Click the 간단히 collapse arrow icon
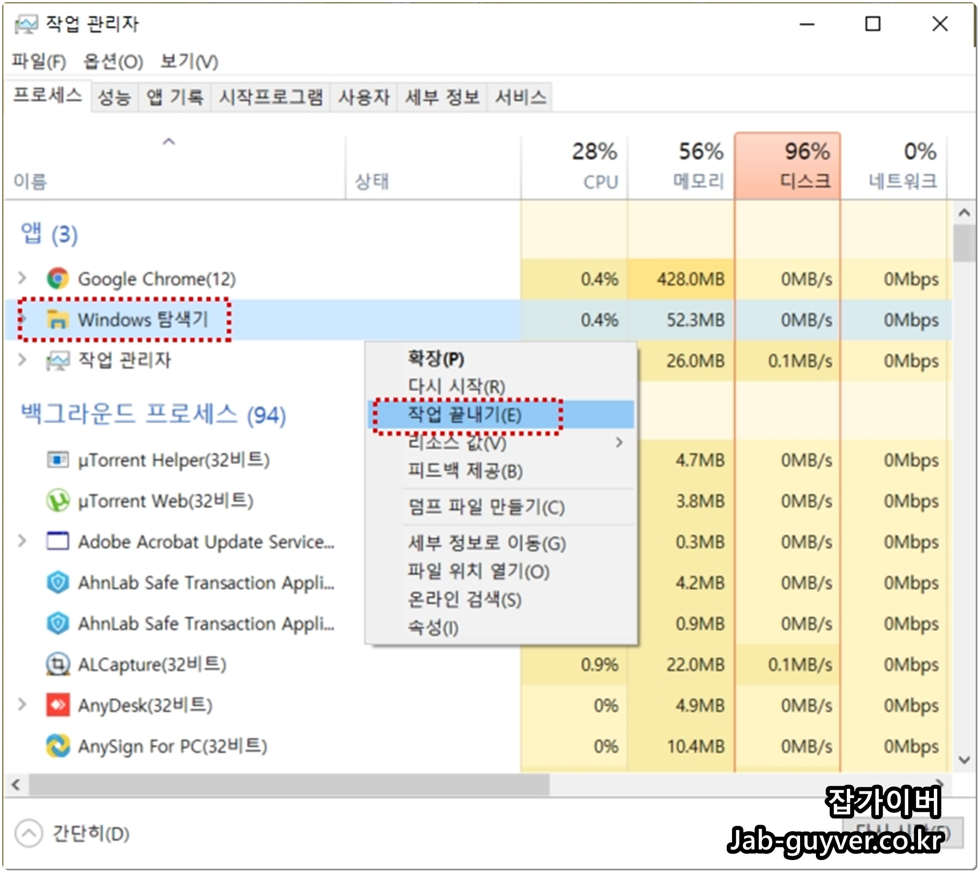This screenshot has width=979, height=872. click(x=29, y=833)
